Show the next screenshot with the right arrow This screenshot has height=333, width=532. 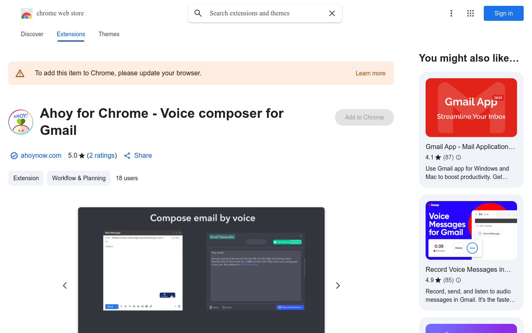[x=338, y=286]
